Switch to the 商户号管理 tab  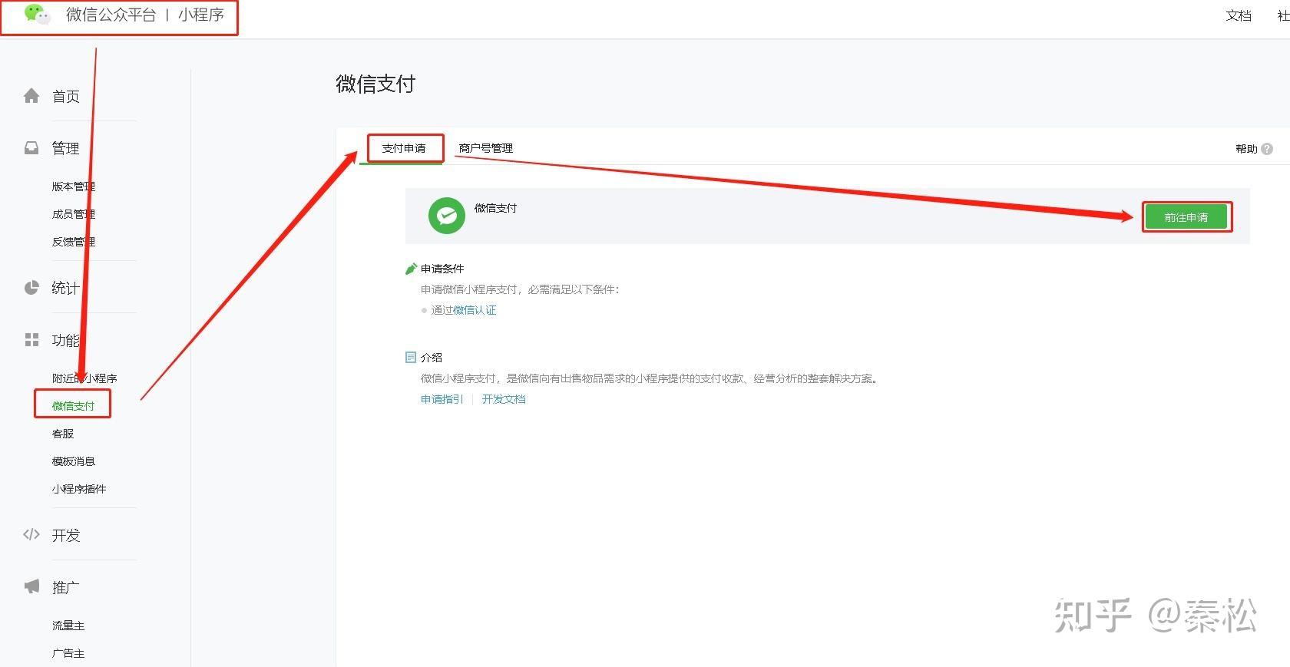click(486, 148)
